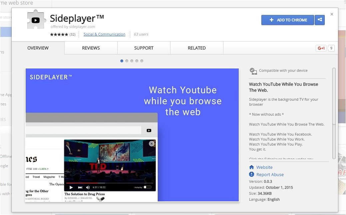Select the third screenshot dot
The width and height of the screenshot is (346, 215).
point(132,61)
